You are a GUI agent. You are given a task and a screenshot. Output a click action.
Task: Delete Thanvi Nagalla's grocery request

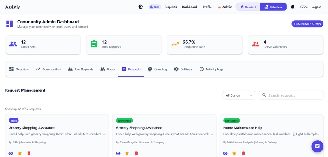coord(136,153)
